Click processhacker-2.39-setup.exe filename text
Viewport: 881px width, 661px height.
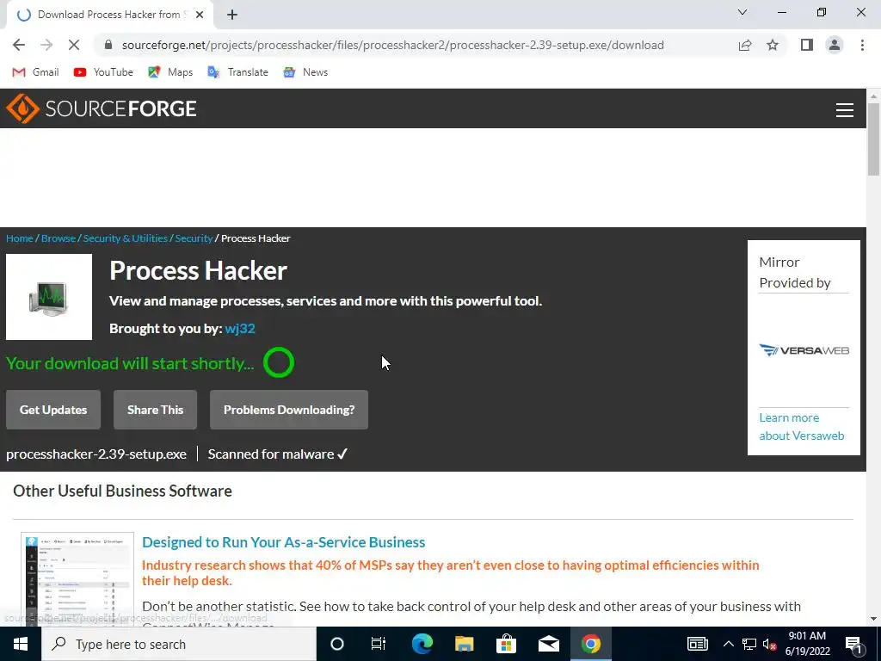[96, 454]
